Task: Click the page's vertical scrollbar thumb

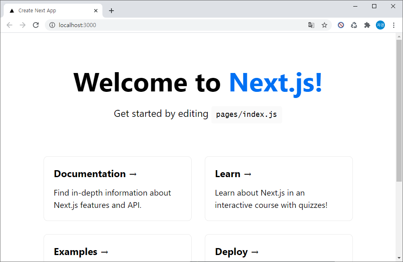Action: [x=399, y=111]
